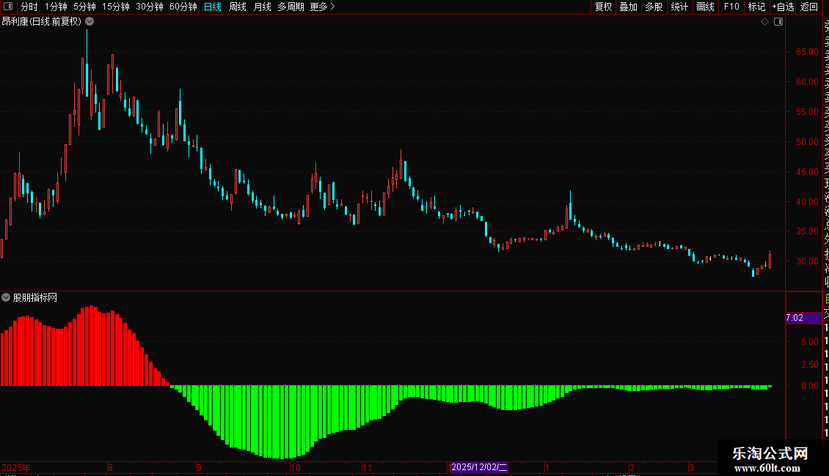Expand the 更多 periods menu

[x=322, y=7]
